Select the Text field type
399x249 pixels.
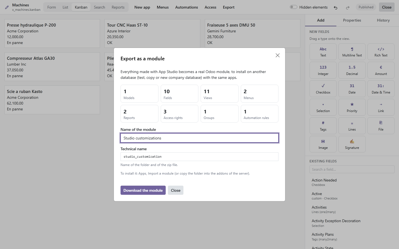(x=323, y=52)
